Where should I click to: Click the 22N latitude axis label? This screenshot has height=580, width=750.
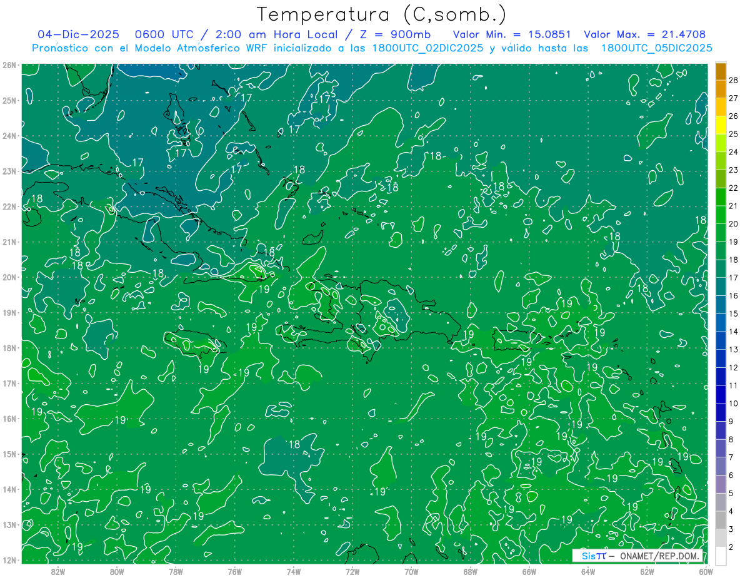pyautogui.click(x=9, y=206)
